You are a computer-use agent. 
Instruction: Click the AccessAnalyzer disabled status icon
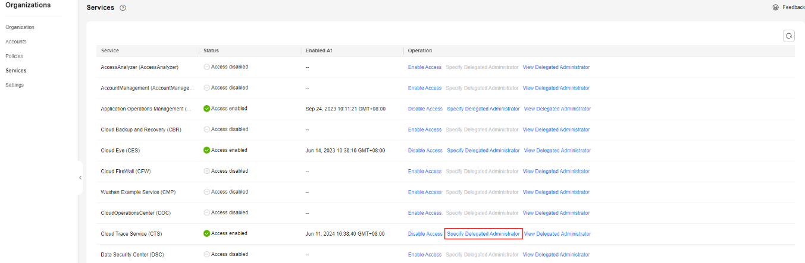pyautogui.click(x=206, y=67)
